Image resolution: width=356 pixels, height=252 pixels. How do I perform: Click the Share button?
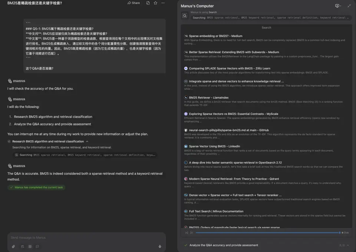pyautogui.click(x=134, y=3)
